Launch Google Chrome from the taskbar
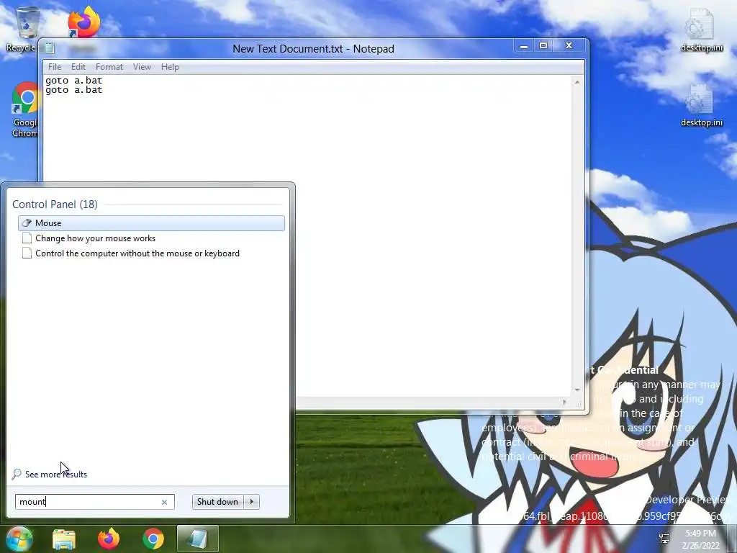 tap(153, 539)
